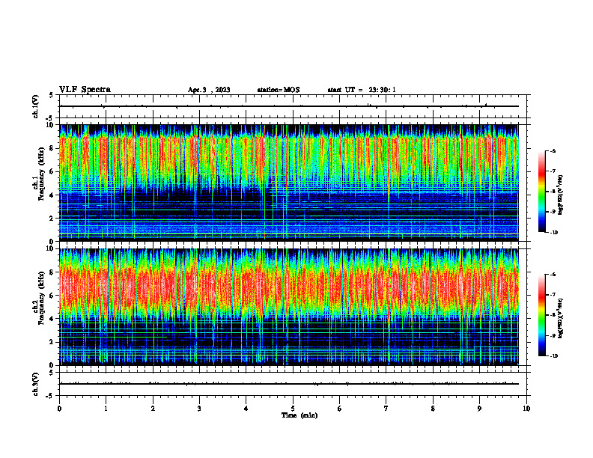The height and width of the screenshot is (458, 593).
Task: Click the ch.1 spectrogram color scale bar
Action: coord(541,192)
